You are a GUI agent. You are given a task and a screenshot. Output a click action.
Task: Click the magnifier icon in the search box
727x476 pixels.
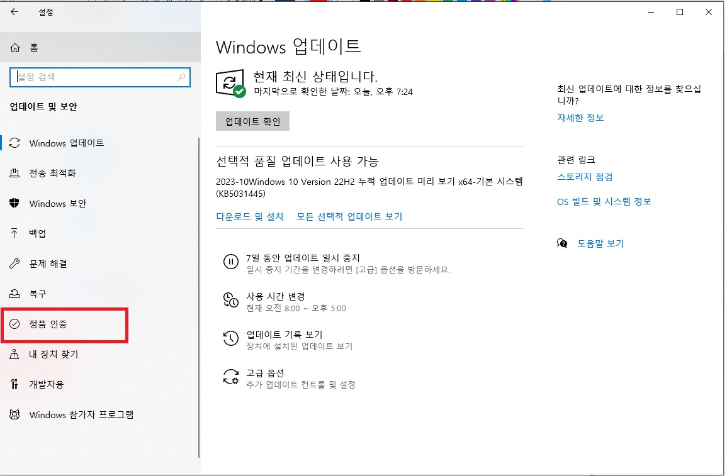(x=181, y=77)
